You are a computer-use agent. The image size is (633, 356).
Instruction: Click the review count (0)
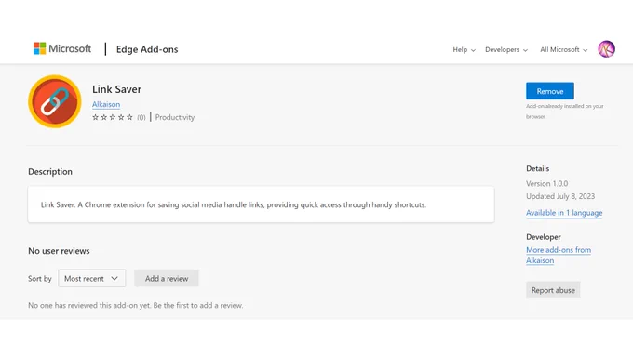(x=141, y=117)
